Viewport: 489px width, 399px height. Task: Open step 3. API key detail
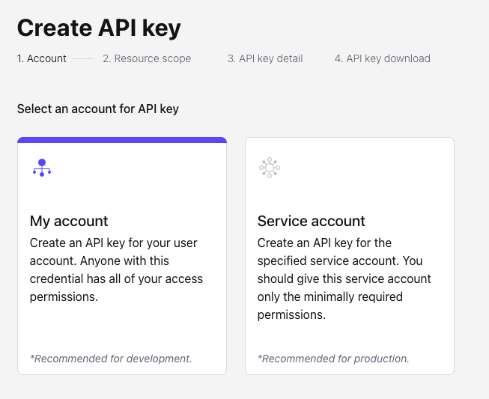pos(265,58)
